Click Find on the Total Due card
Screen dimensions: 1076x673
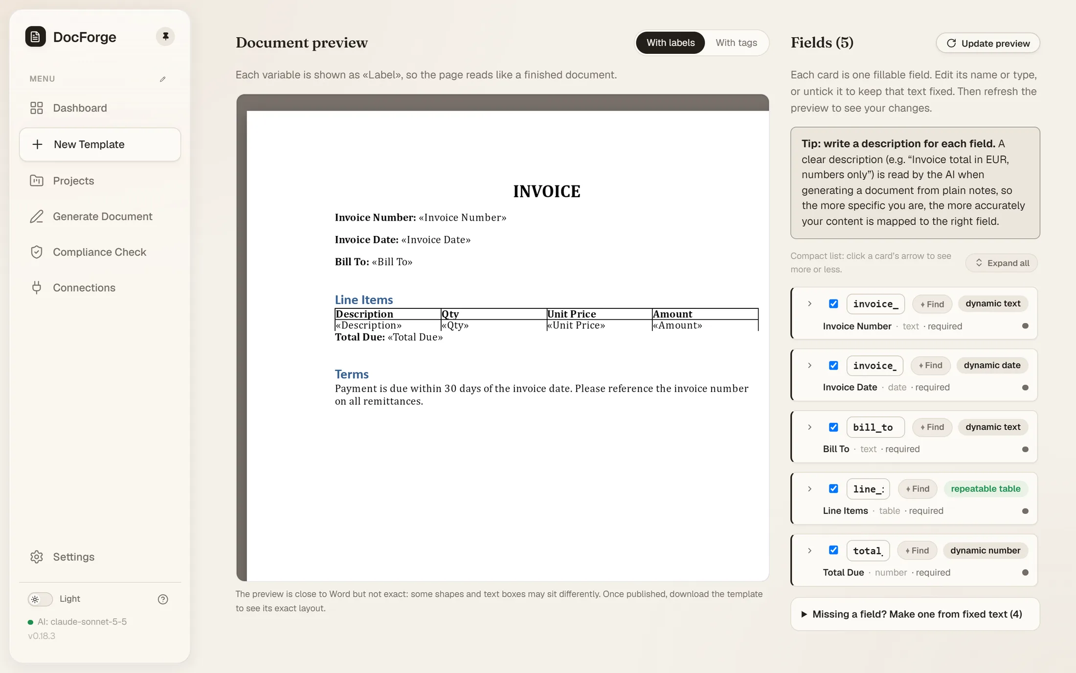[917, 551]
